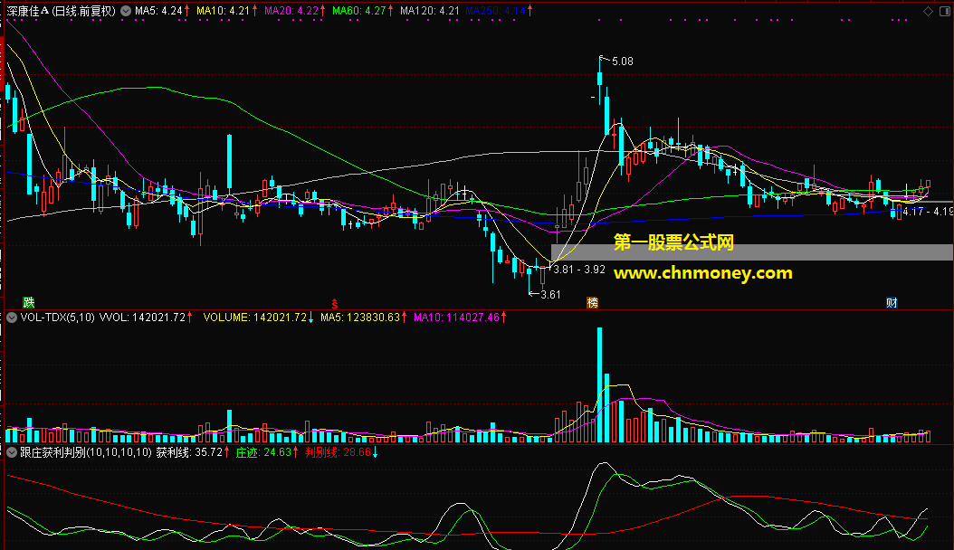This screenshot has height=550, width=954.
Task: Click the green 跌 marker icon
Action: tap(29, 303)
